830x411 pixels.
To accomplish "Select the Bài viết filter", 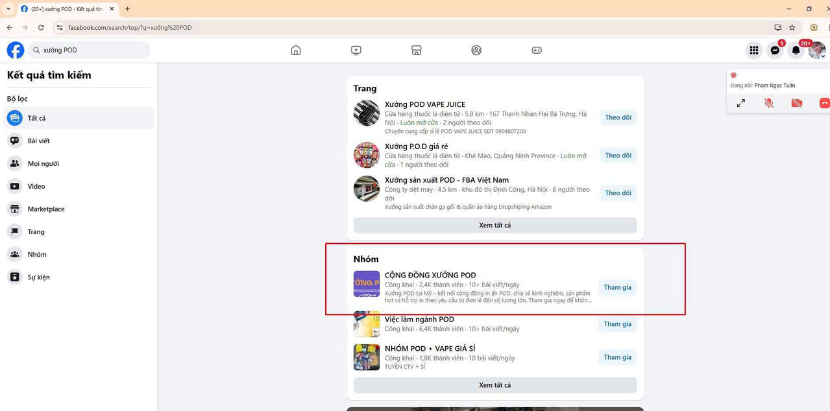I will coord(79,141).
